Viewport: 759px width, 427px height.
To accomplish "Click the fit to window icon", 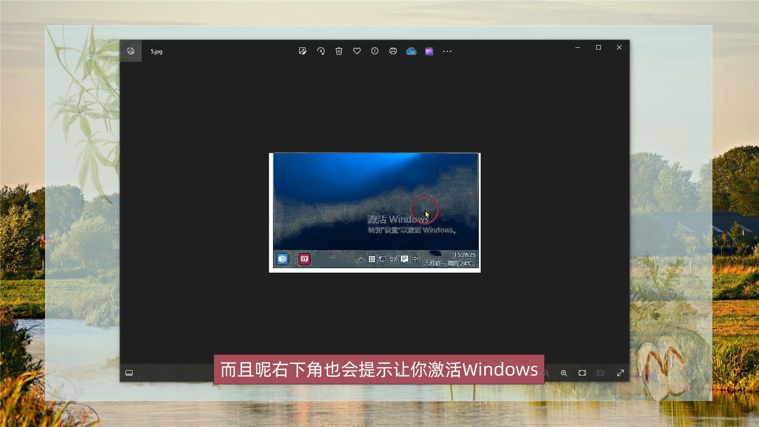I will pos(582,373).
